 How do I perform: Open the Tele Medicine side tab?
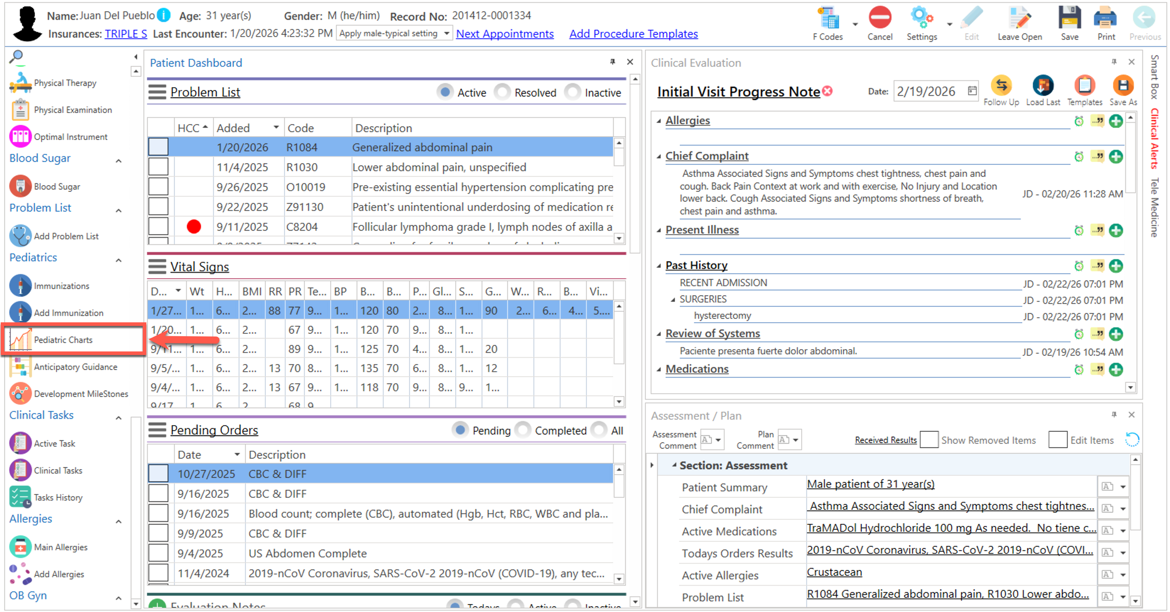[1155, 207]
